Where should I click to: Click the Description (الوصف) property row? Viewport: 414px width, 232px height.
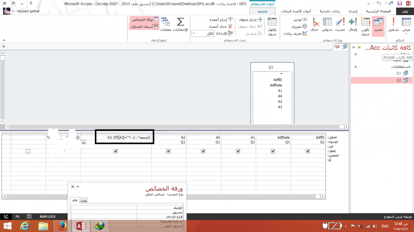(127, 208)
